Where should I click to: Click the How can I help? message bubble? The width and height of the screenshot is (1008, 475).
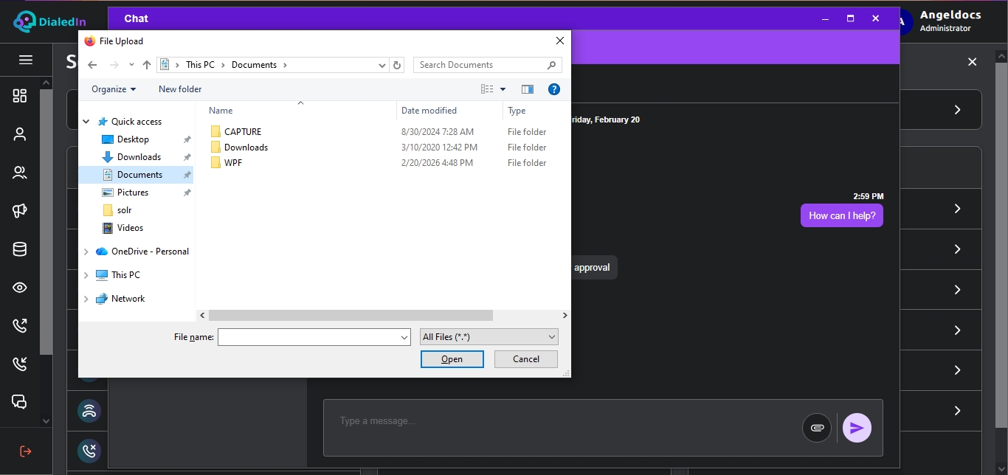point(842,216)
